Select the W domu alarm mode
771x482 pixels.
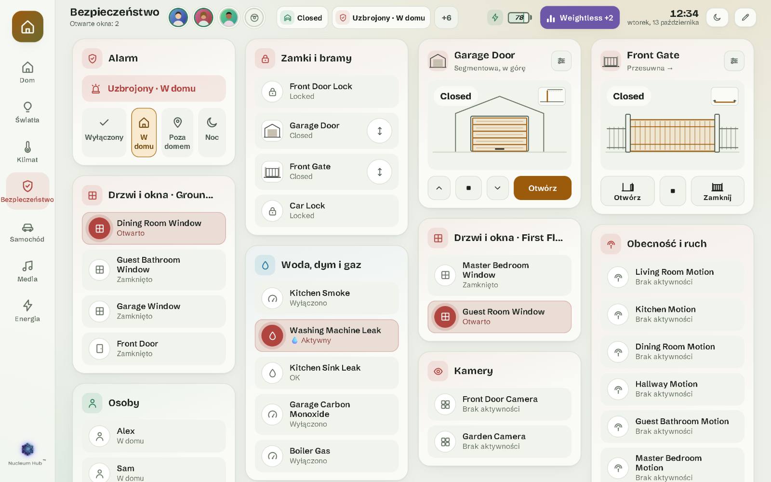click(144, 133)
